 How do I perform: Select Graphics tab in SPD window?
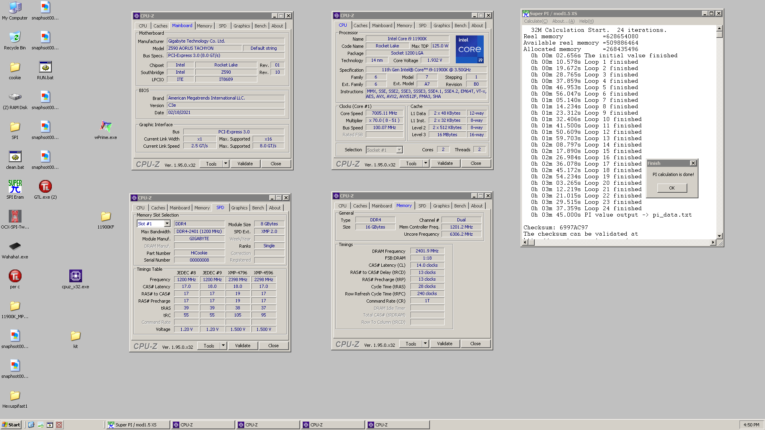click(x=239, y=208)
